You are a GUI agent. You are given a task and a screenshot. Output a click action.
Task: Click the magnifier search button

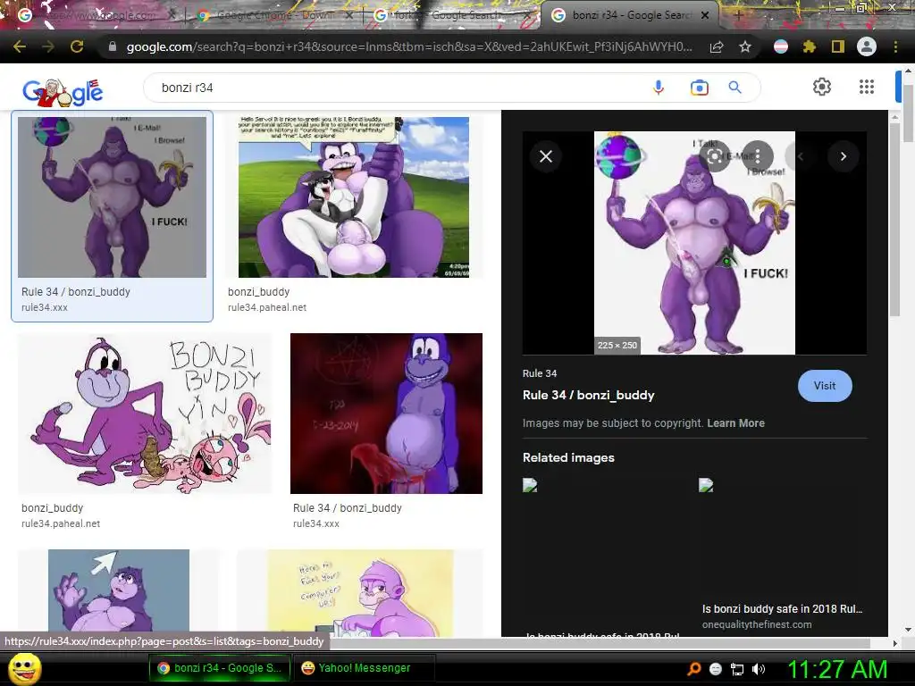[735, 88]
